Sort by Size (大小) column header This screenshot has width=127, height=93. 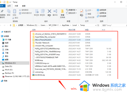[103, 30]
